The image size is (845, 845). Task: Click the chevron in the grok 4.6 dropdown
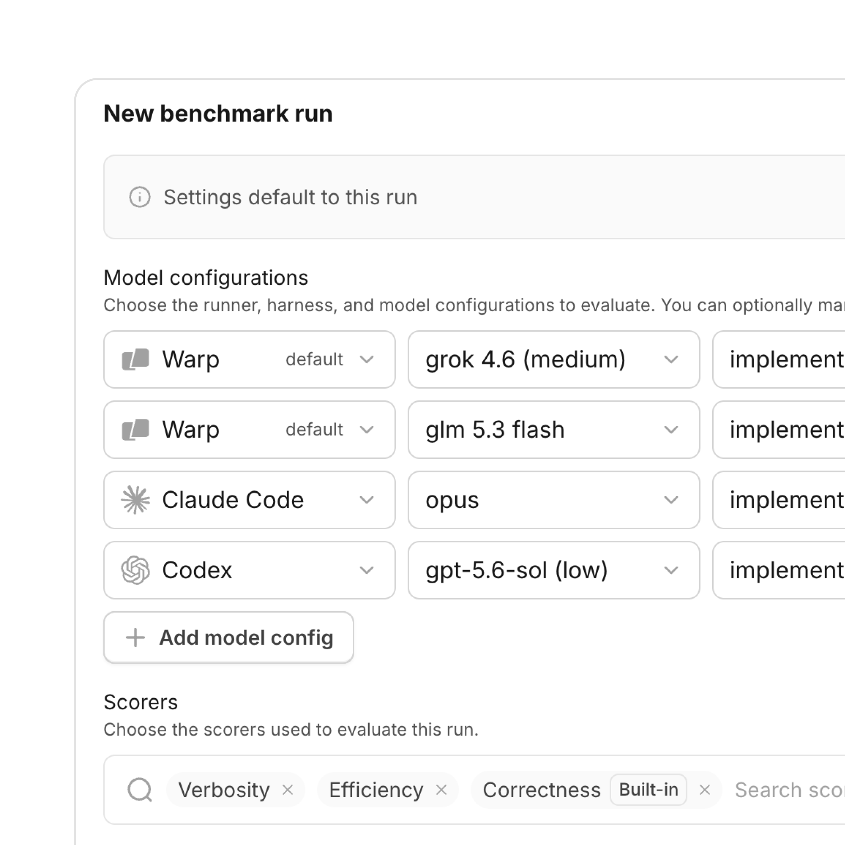pos(671,359)
